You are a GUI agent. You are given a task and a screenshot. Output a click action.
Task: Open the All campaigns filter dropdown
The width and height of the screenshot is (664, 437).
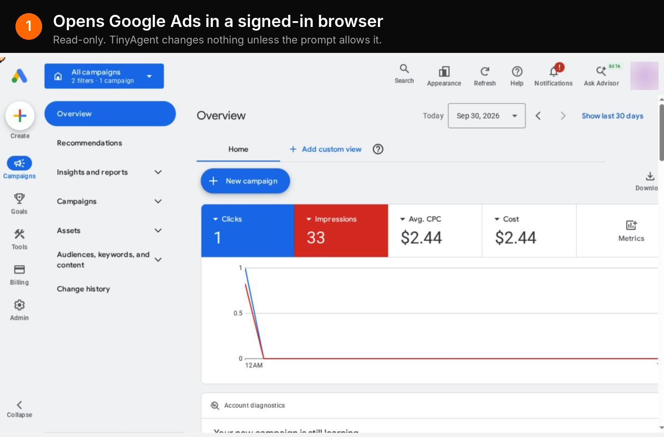[104, 76]
